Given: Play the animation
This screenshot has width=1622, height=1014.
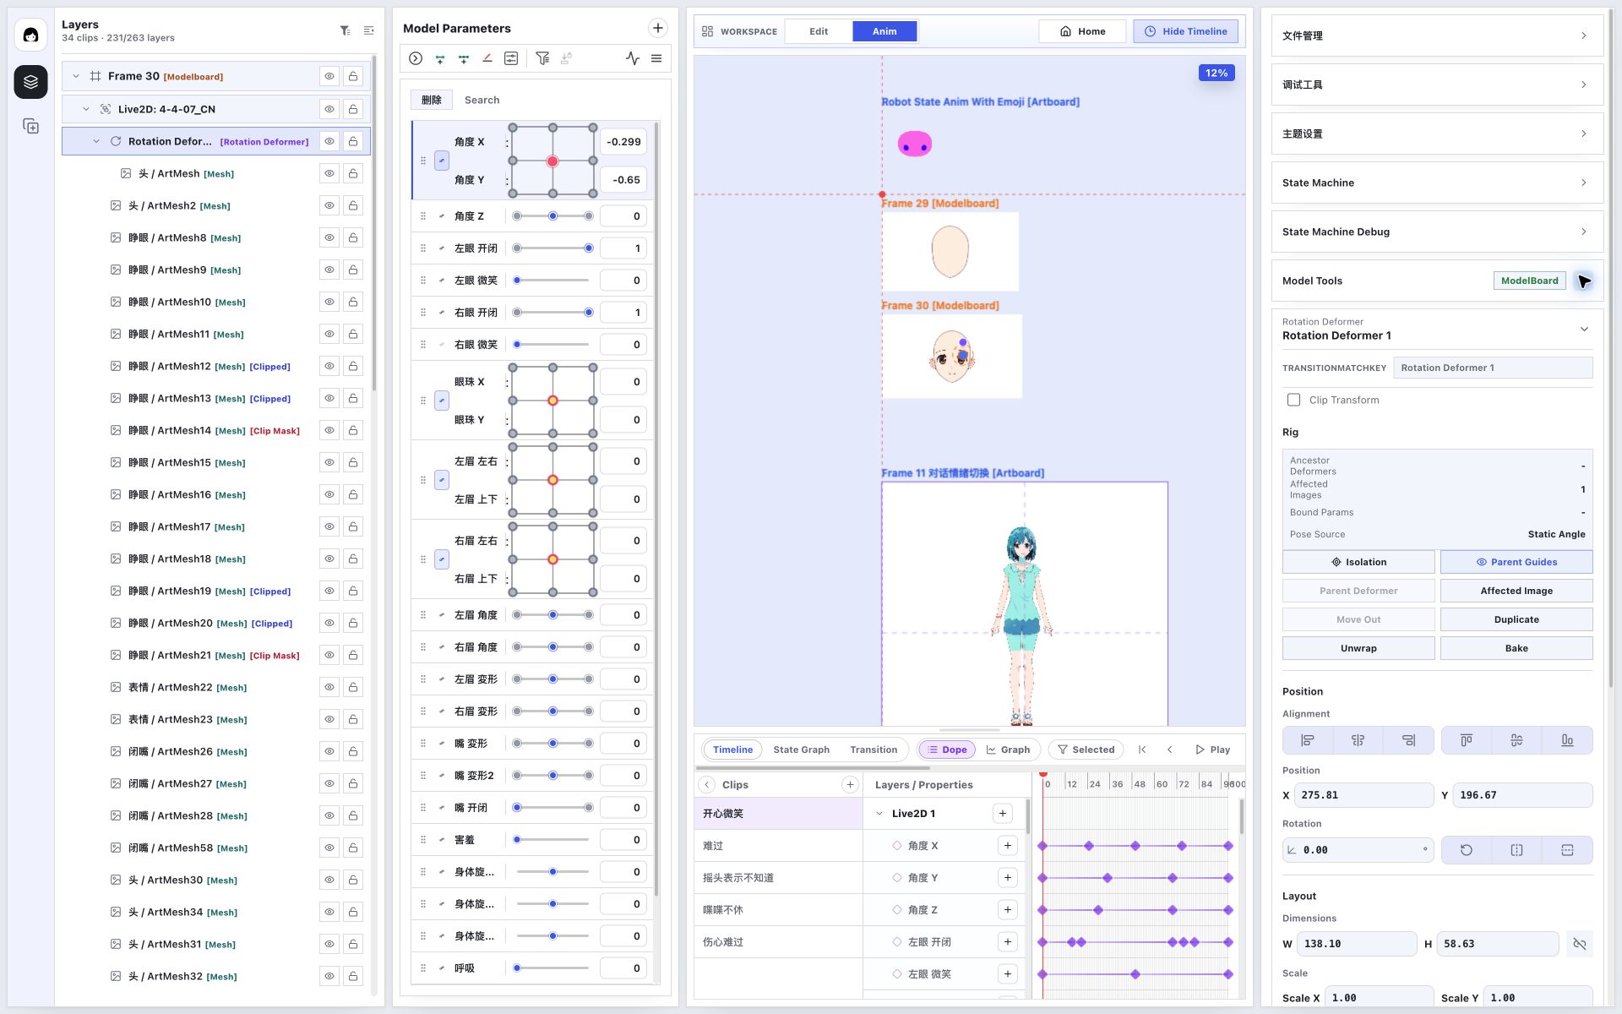Looking at the screenshot, I should [x=1212, y=750].
